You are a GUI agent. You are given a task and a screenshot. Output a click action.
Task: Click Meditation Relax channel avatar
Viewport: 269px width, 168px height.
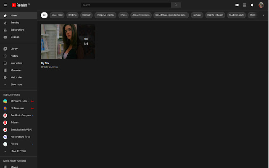5,101
